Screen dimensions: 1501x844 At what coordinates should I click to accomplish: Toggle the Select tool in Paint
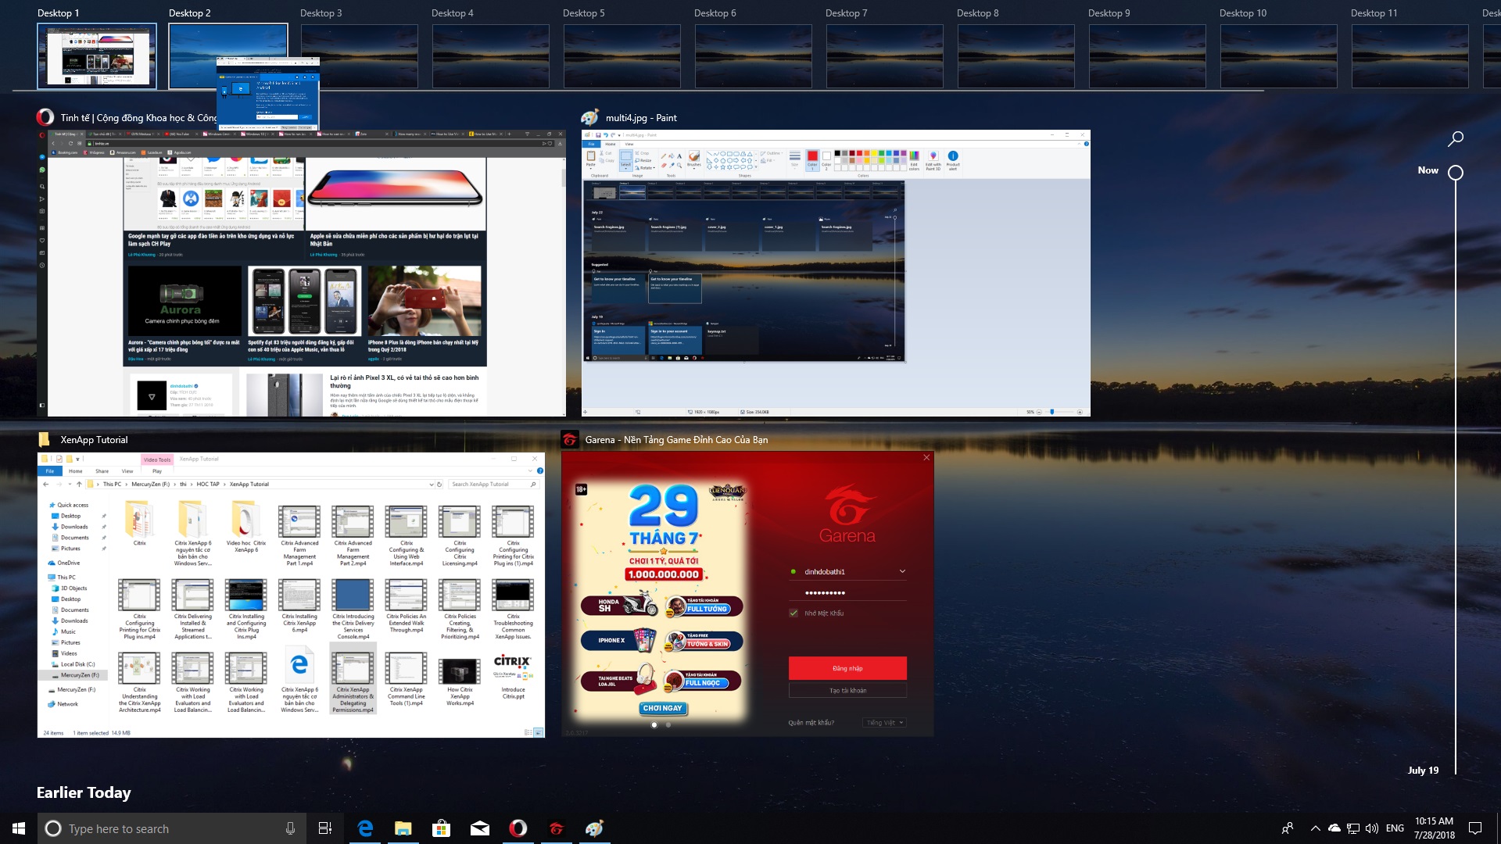(x=625, y=160)
